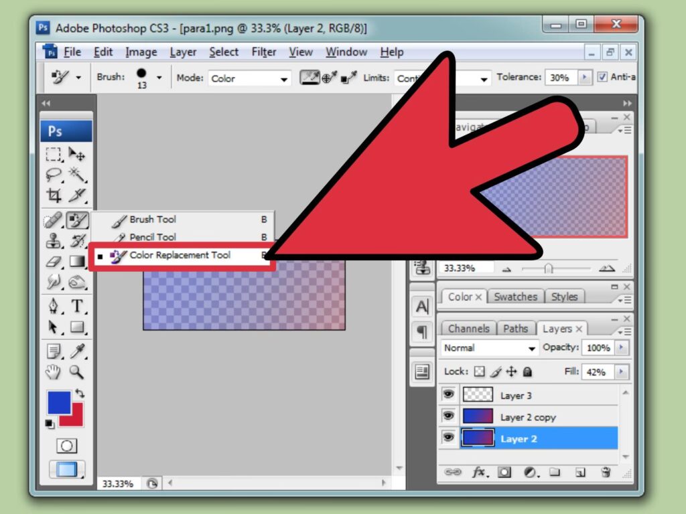This screenshot has height=514, width=686.
Task: Choose the Zoom magnifier tool
Action: pyautogui.click(x=78, y=372)
